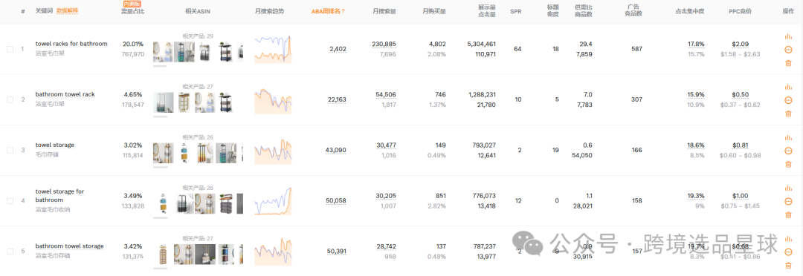Click trash icon for towel storage row
803x276 pixels.
point(788,164)
